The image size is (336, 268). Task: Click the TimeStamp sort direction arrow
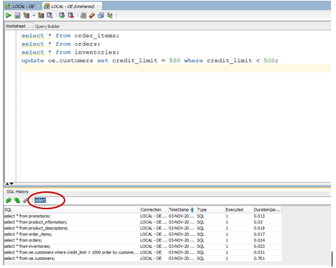tap(192, 210)
